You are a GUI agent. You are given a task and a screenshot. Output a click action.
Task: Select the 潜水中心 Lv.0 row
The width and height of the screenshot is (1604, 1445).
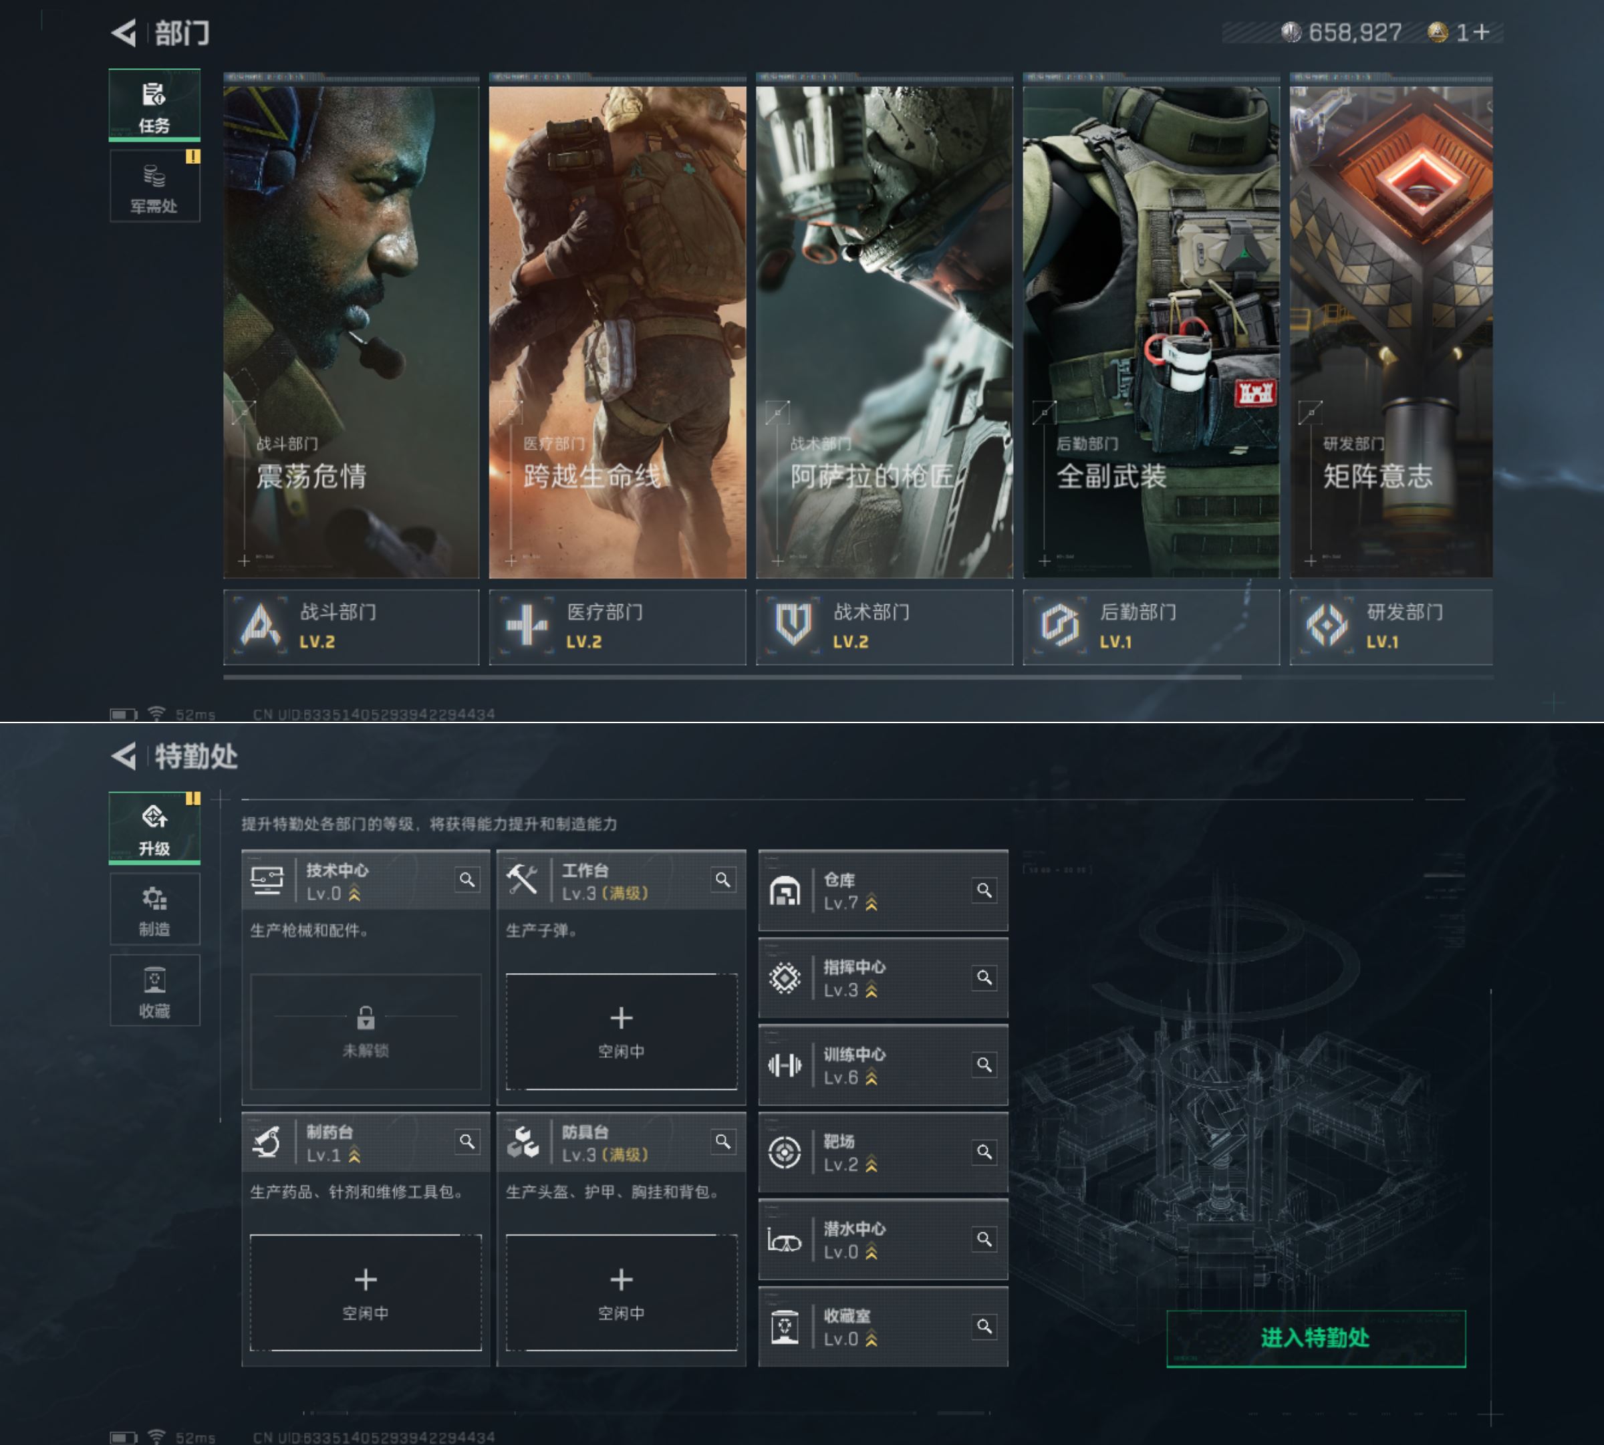(x=883, y=1240)
